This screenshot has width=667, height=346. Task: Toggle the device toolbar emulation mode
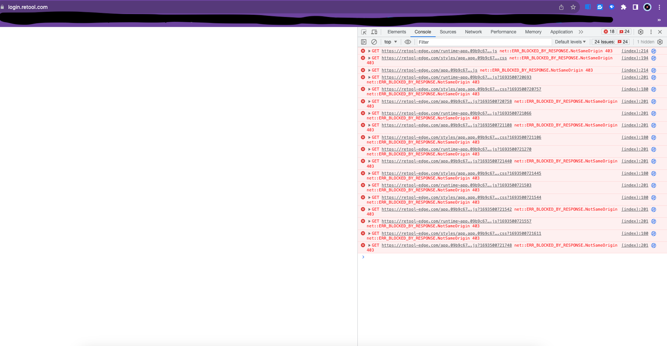[374, 32]
